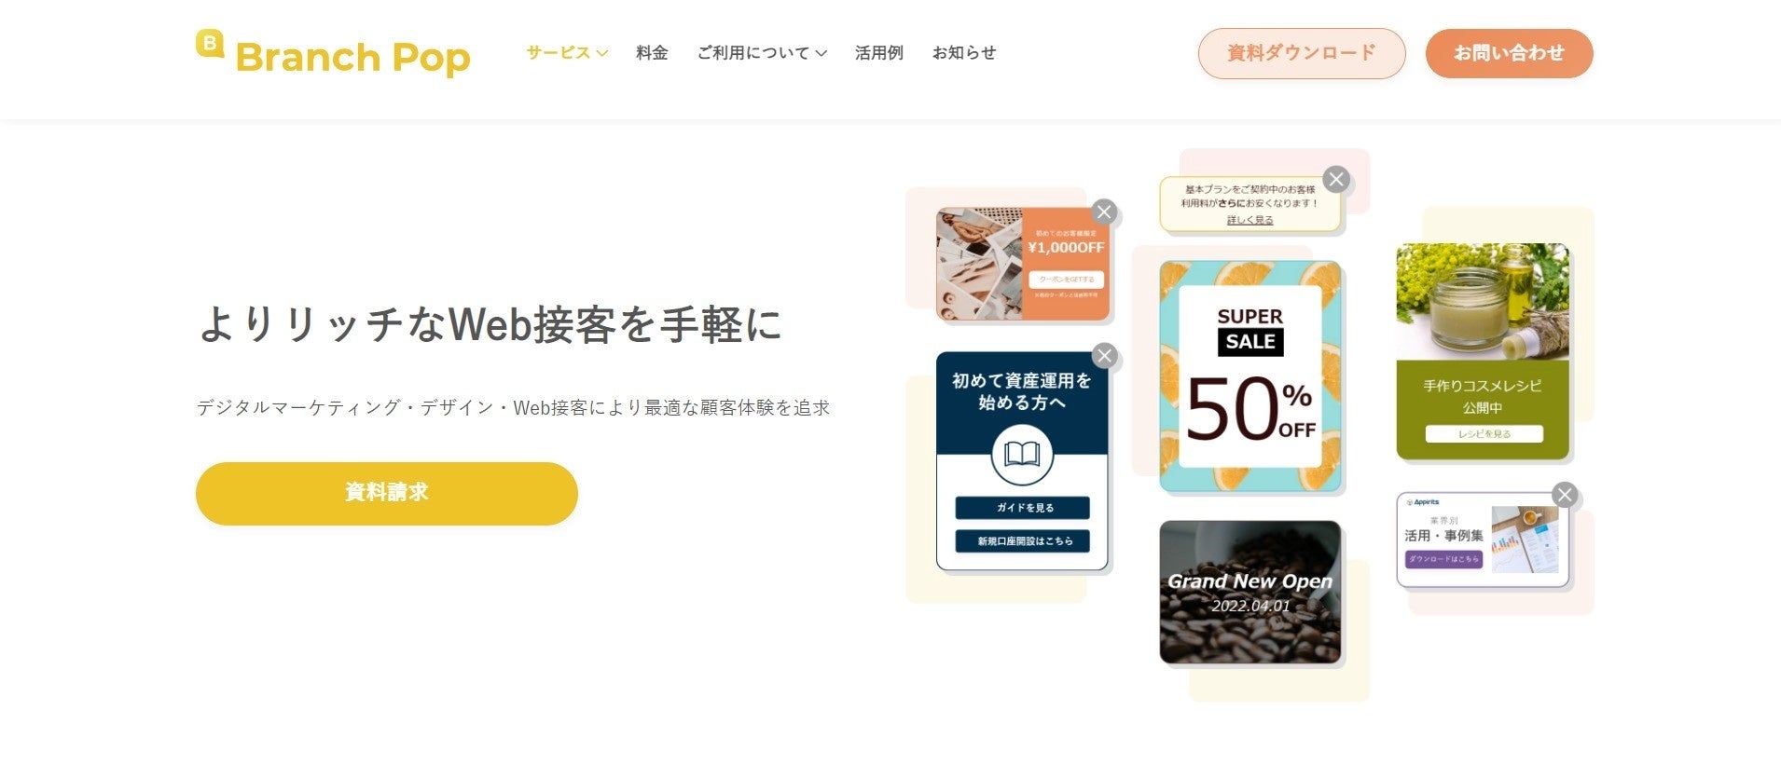Open the お知らせ page

pyautogui.click(x=964, y=53)
